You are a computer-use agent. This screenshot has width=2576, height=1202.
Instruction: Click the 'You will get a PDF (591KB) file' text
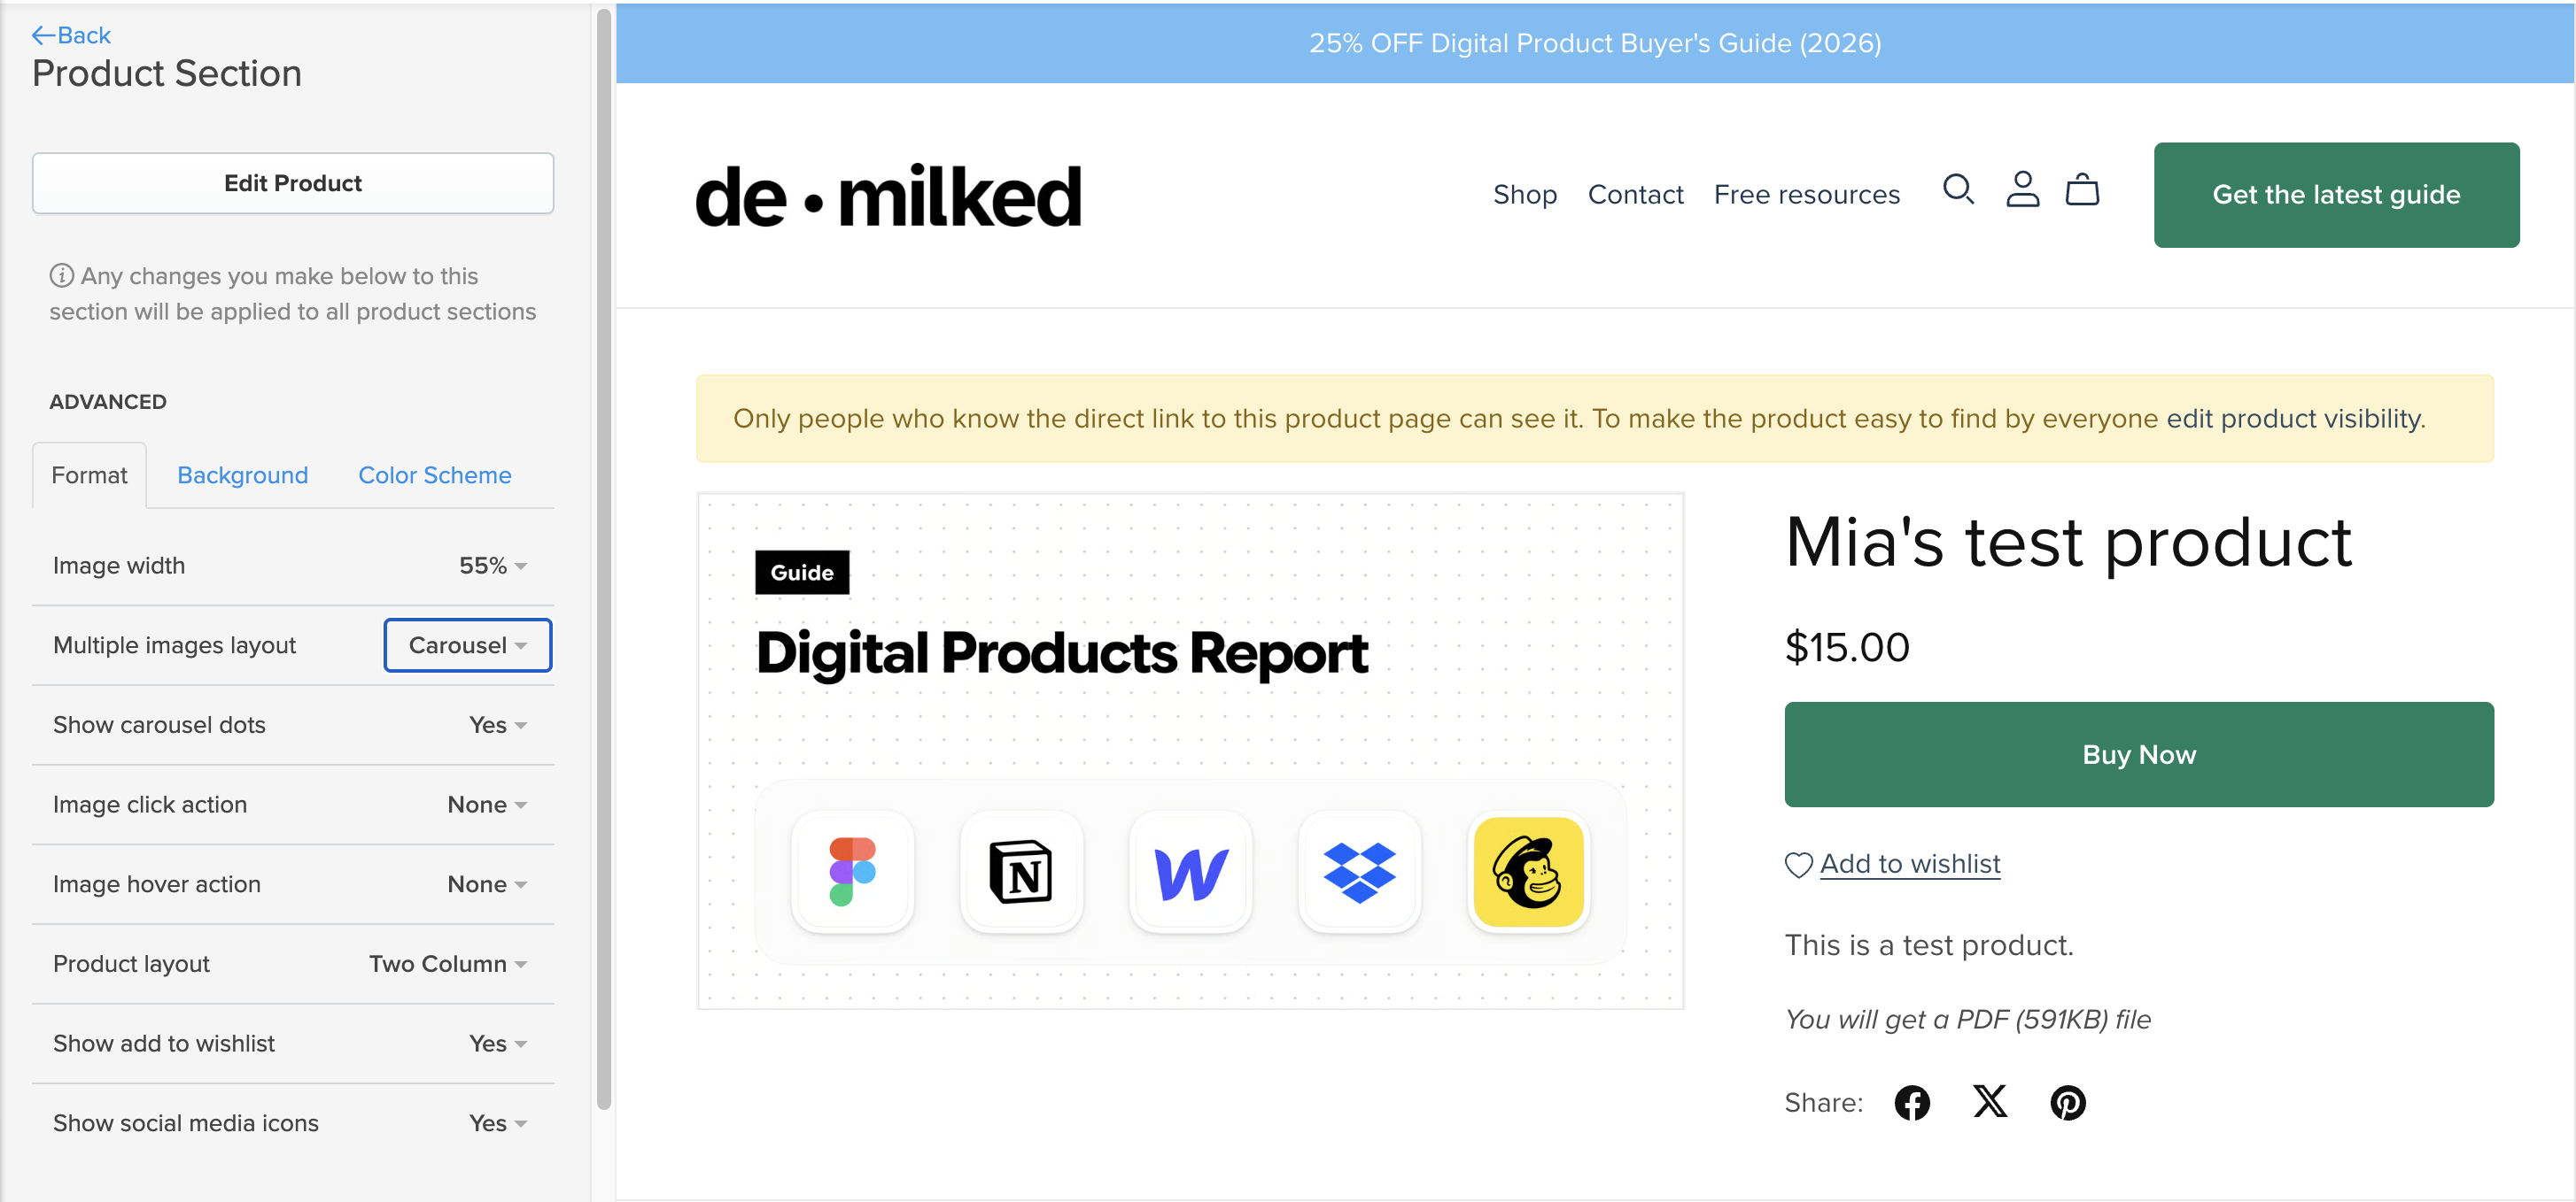pyautogui.click(x=1967, y=1021)
